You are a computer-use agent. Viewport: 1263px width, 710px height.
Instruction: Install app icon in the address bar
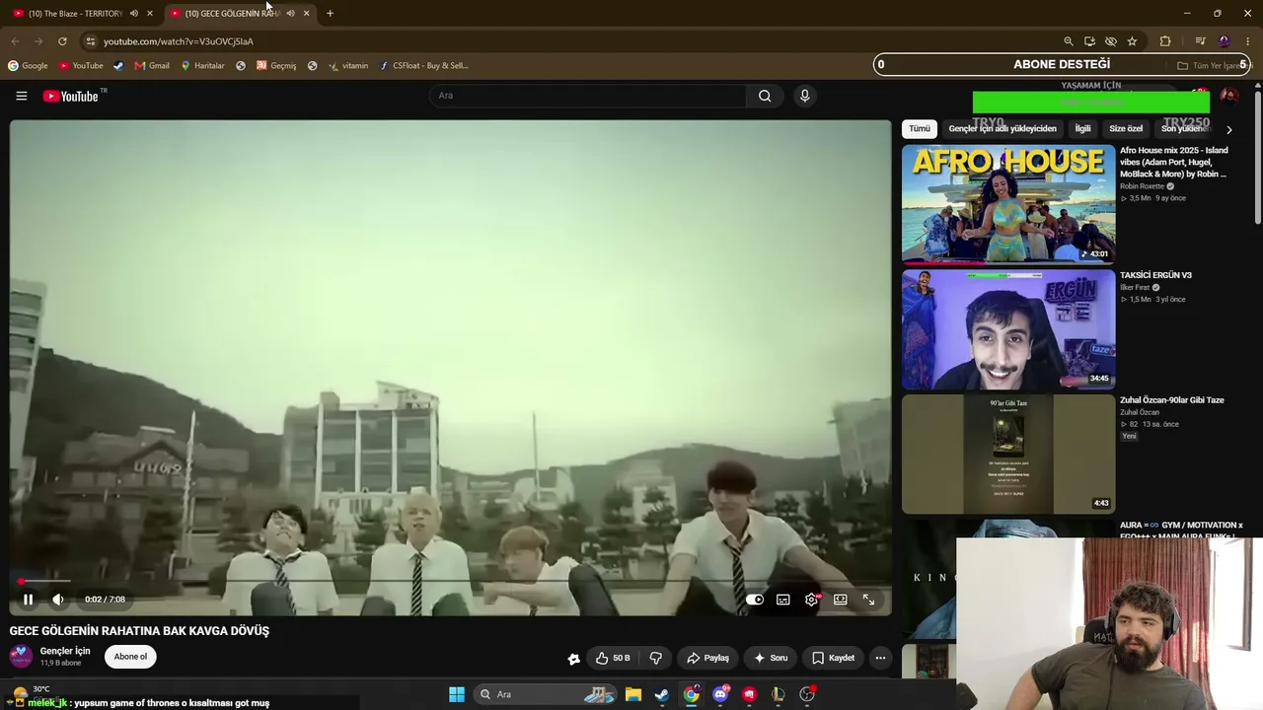click(x=1089, y=41)
